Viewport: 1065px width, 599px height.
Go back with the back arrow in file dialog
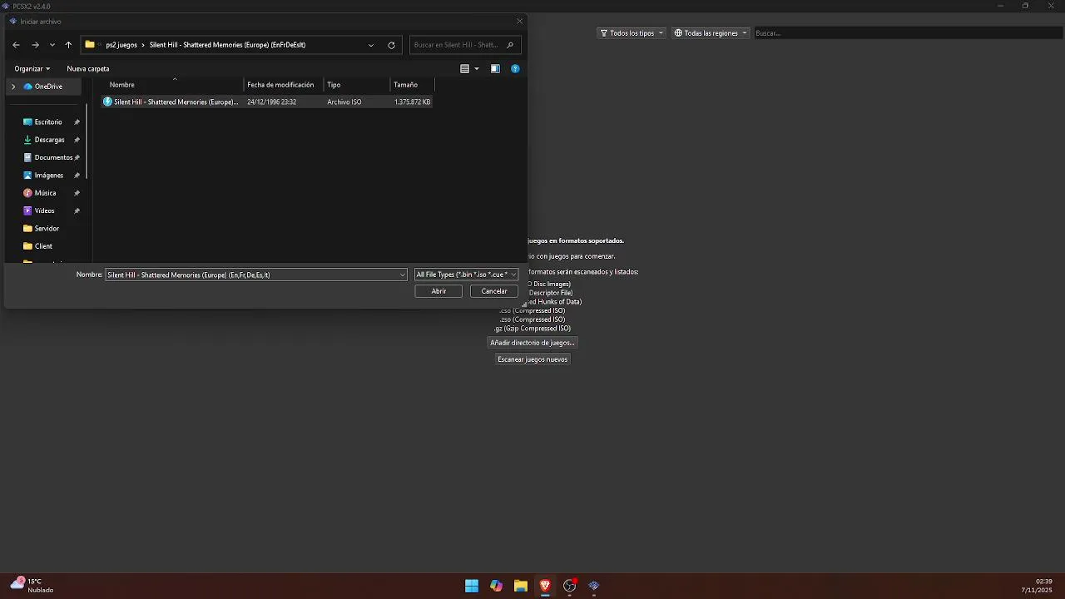pyautogui.click(x=16, y=45)
